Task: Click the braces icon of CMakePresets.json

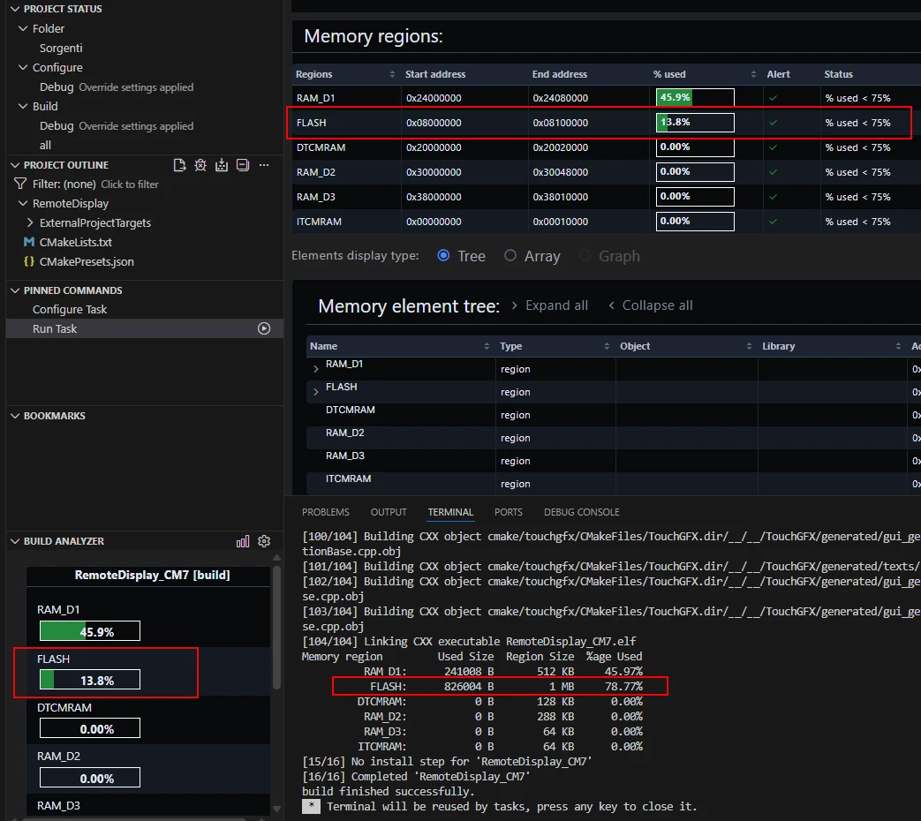Action: click(x=29, y=261)
